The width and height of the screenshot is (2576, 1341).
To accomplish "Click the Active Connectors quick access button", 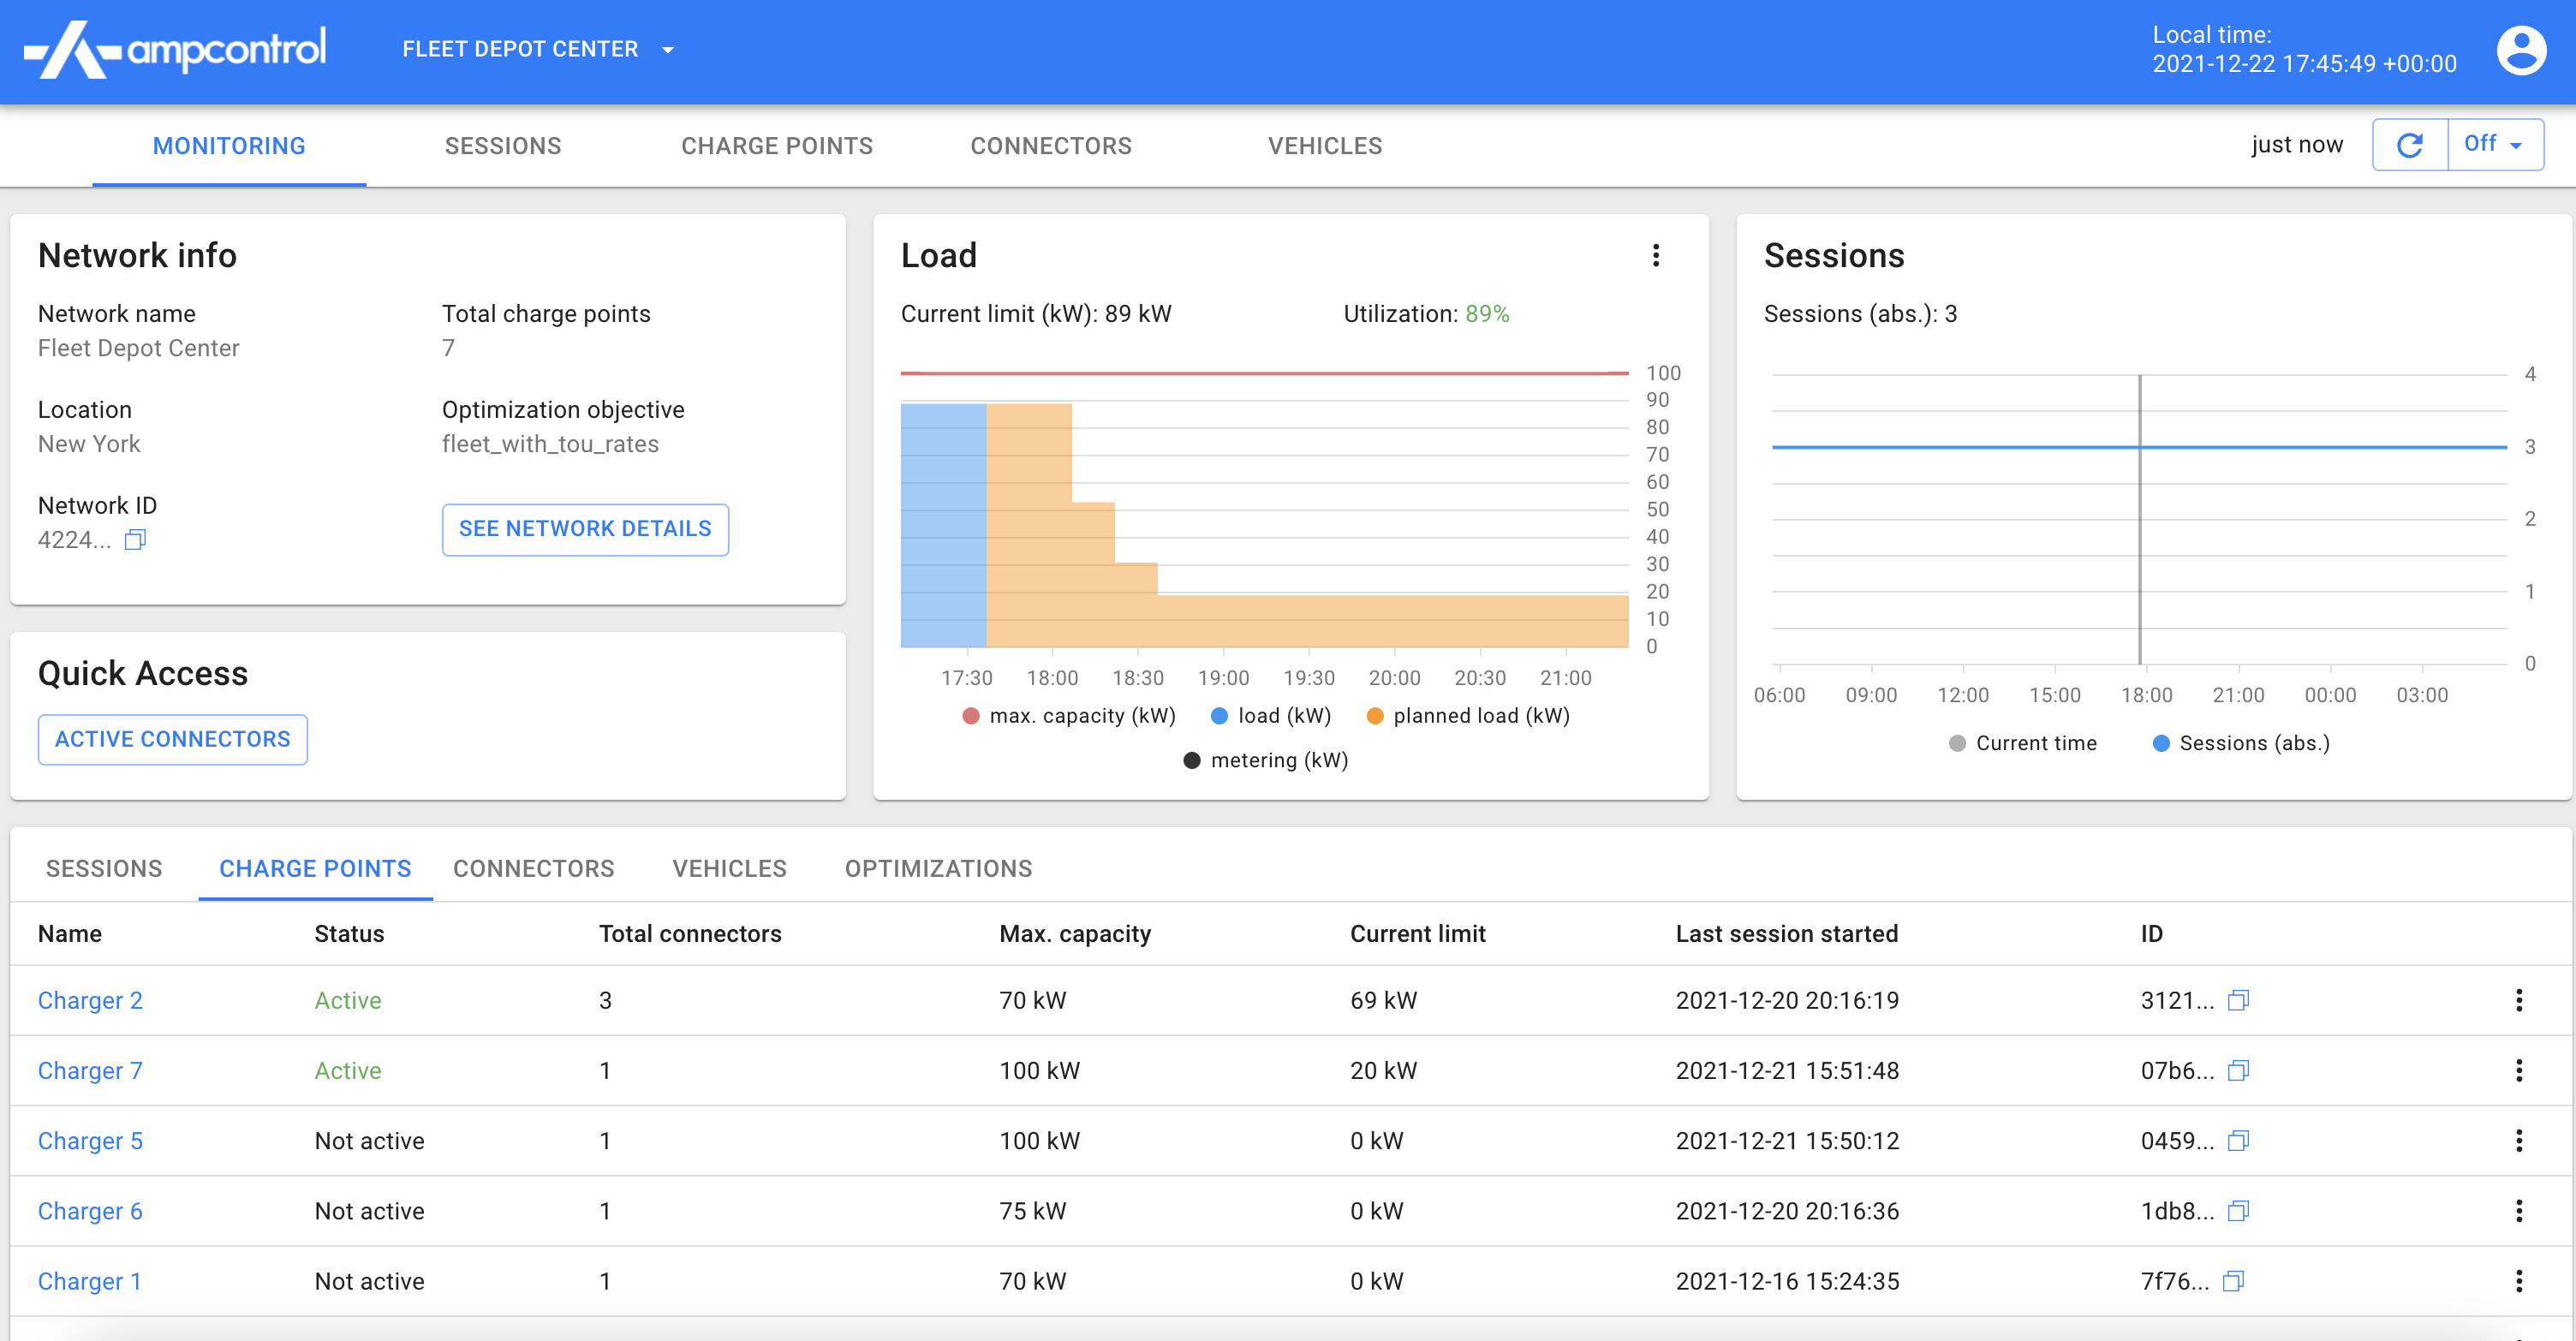I will click(x=172, y=739).
